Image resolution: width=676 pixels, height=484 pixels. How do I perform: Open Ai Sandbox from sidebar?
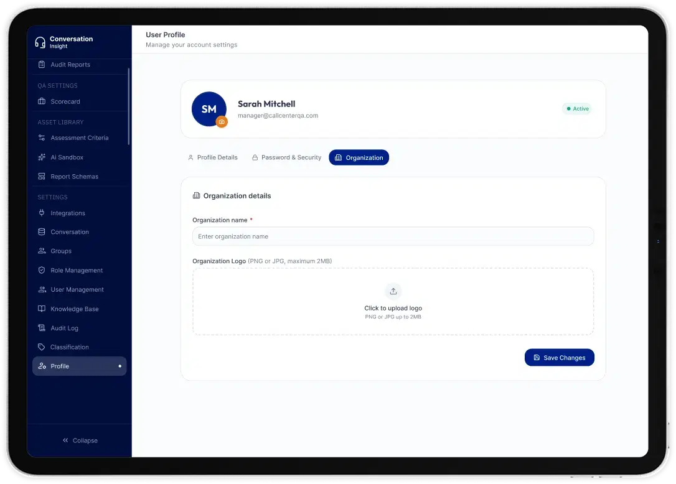tap(79, 157)
